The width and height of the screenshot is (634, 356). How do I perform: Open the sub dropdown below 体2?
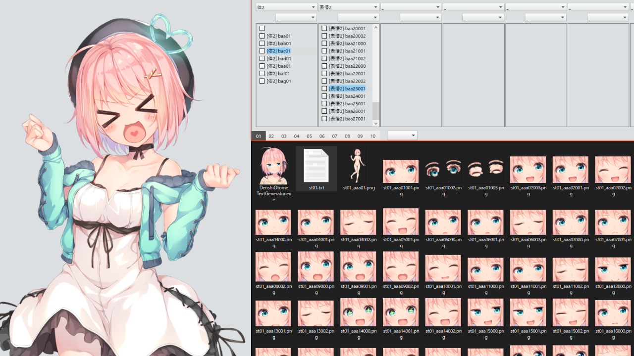(296, 17)
